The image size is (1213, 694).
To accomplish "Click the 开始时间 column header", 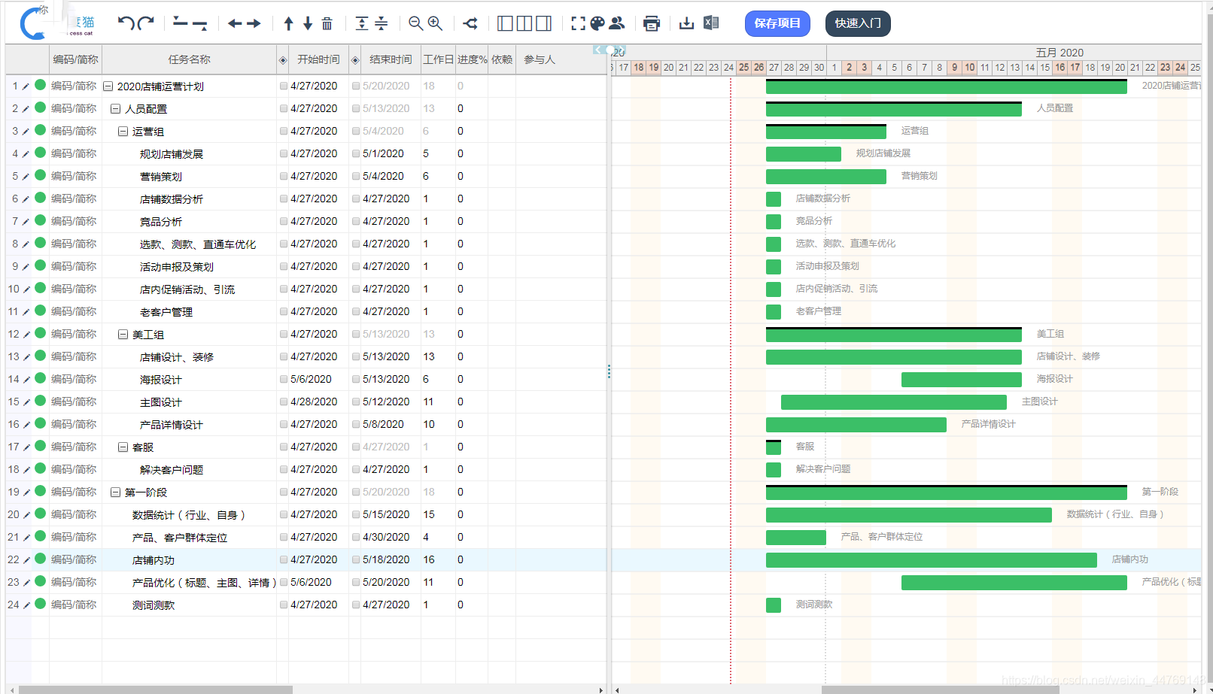I will [x=318, y=59].
